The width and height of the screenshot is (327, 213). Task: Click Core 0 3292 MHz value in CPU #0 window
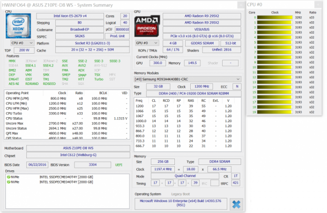(x=298, y=18)
